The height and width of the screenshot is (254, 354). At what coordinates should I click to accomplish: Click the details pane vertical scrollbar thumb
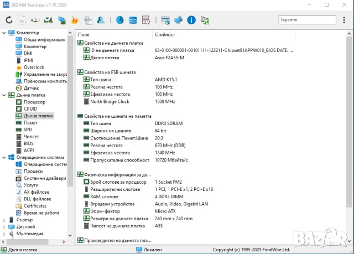[x=349, y=122]
